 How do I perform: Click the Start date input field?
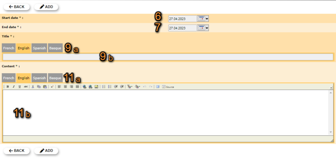[x=182, y=19]
